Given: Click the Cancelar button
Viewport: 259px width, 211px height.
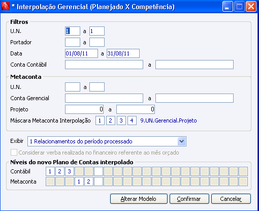Looking at the screenshot, I should 231,199.
